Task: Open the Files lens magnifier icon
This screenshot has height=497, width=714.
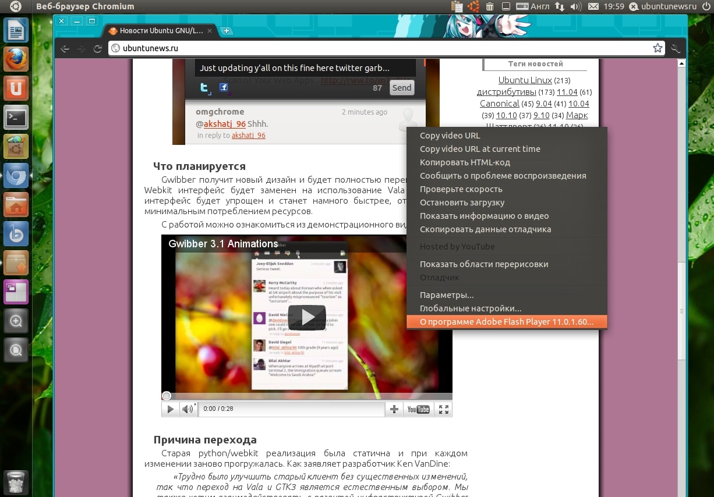Action: 16,350
